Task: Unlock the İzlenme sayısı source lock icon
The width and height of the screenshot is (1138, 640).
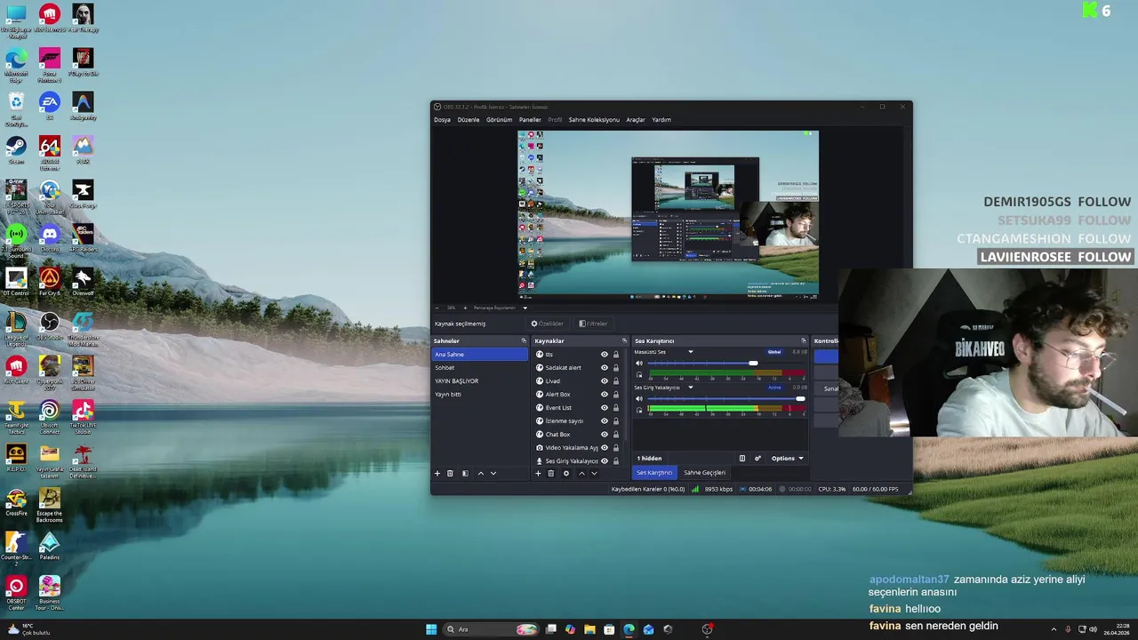Action: pos(615,420)
